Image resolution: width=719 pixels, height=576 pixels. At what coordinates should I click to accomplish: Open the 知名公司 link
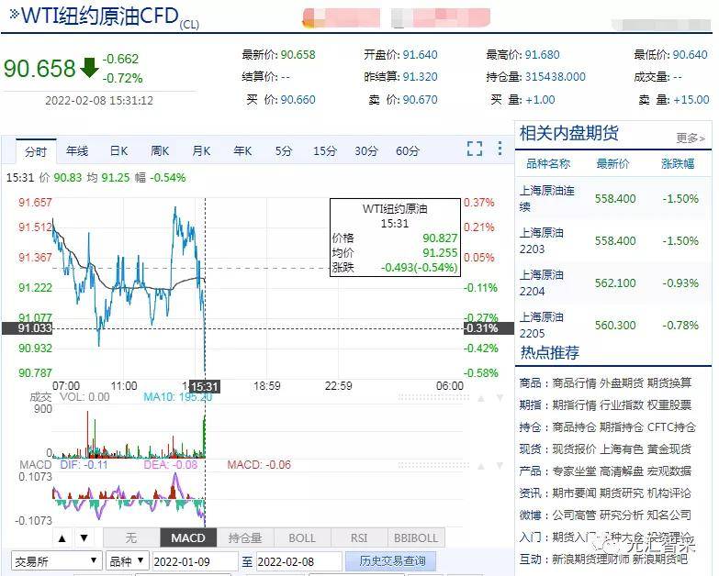pyautogui.click(x=669, y=515)
